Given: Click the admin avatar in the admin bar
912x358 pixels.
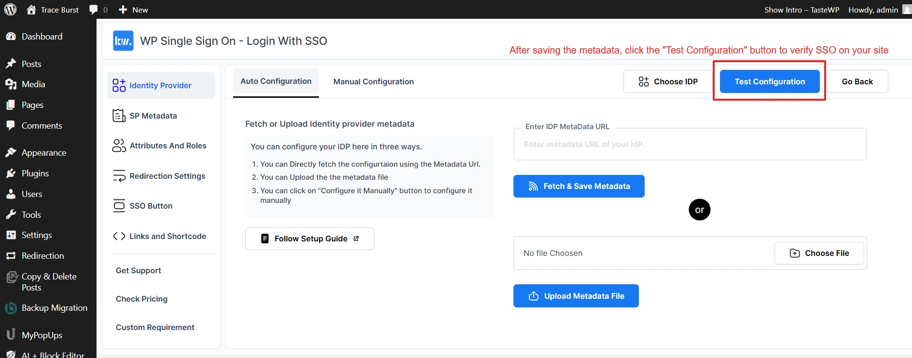Looking at the screenshot, I should [907, 10].
